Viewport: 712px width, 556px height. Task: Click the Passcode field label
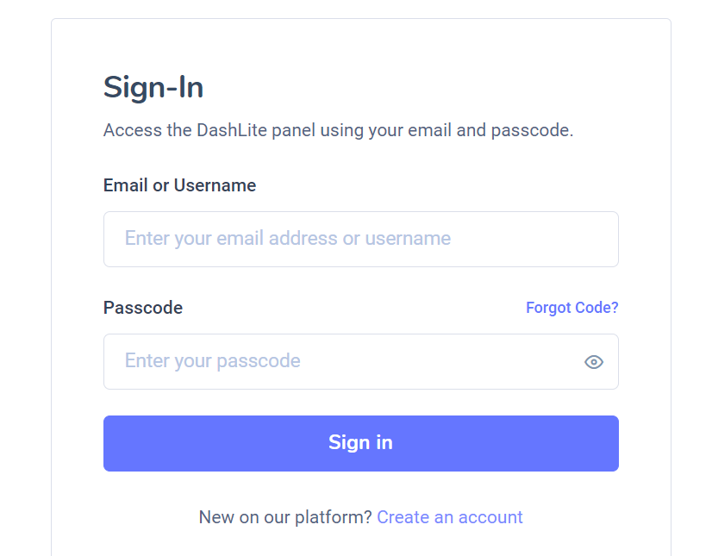coord(143,308)
